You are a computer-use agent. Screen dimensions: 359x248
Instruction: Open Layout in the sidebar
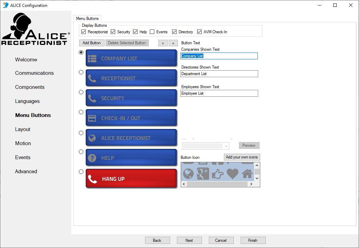(x=23, y=129)
